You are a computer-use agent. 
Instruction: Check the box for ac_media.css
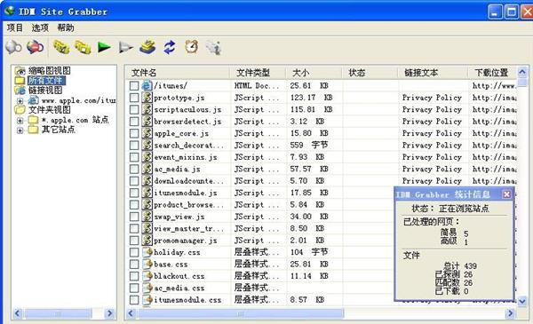pos(134,288)
